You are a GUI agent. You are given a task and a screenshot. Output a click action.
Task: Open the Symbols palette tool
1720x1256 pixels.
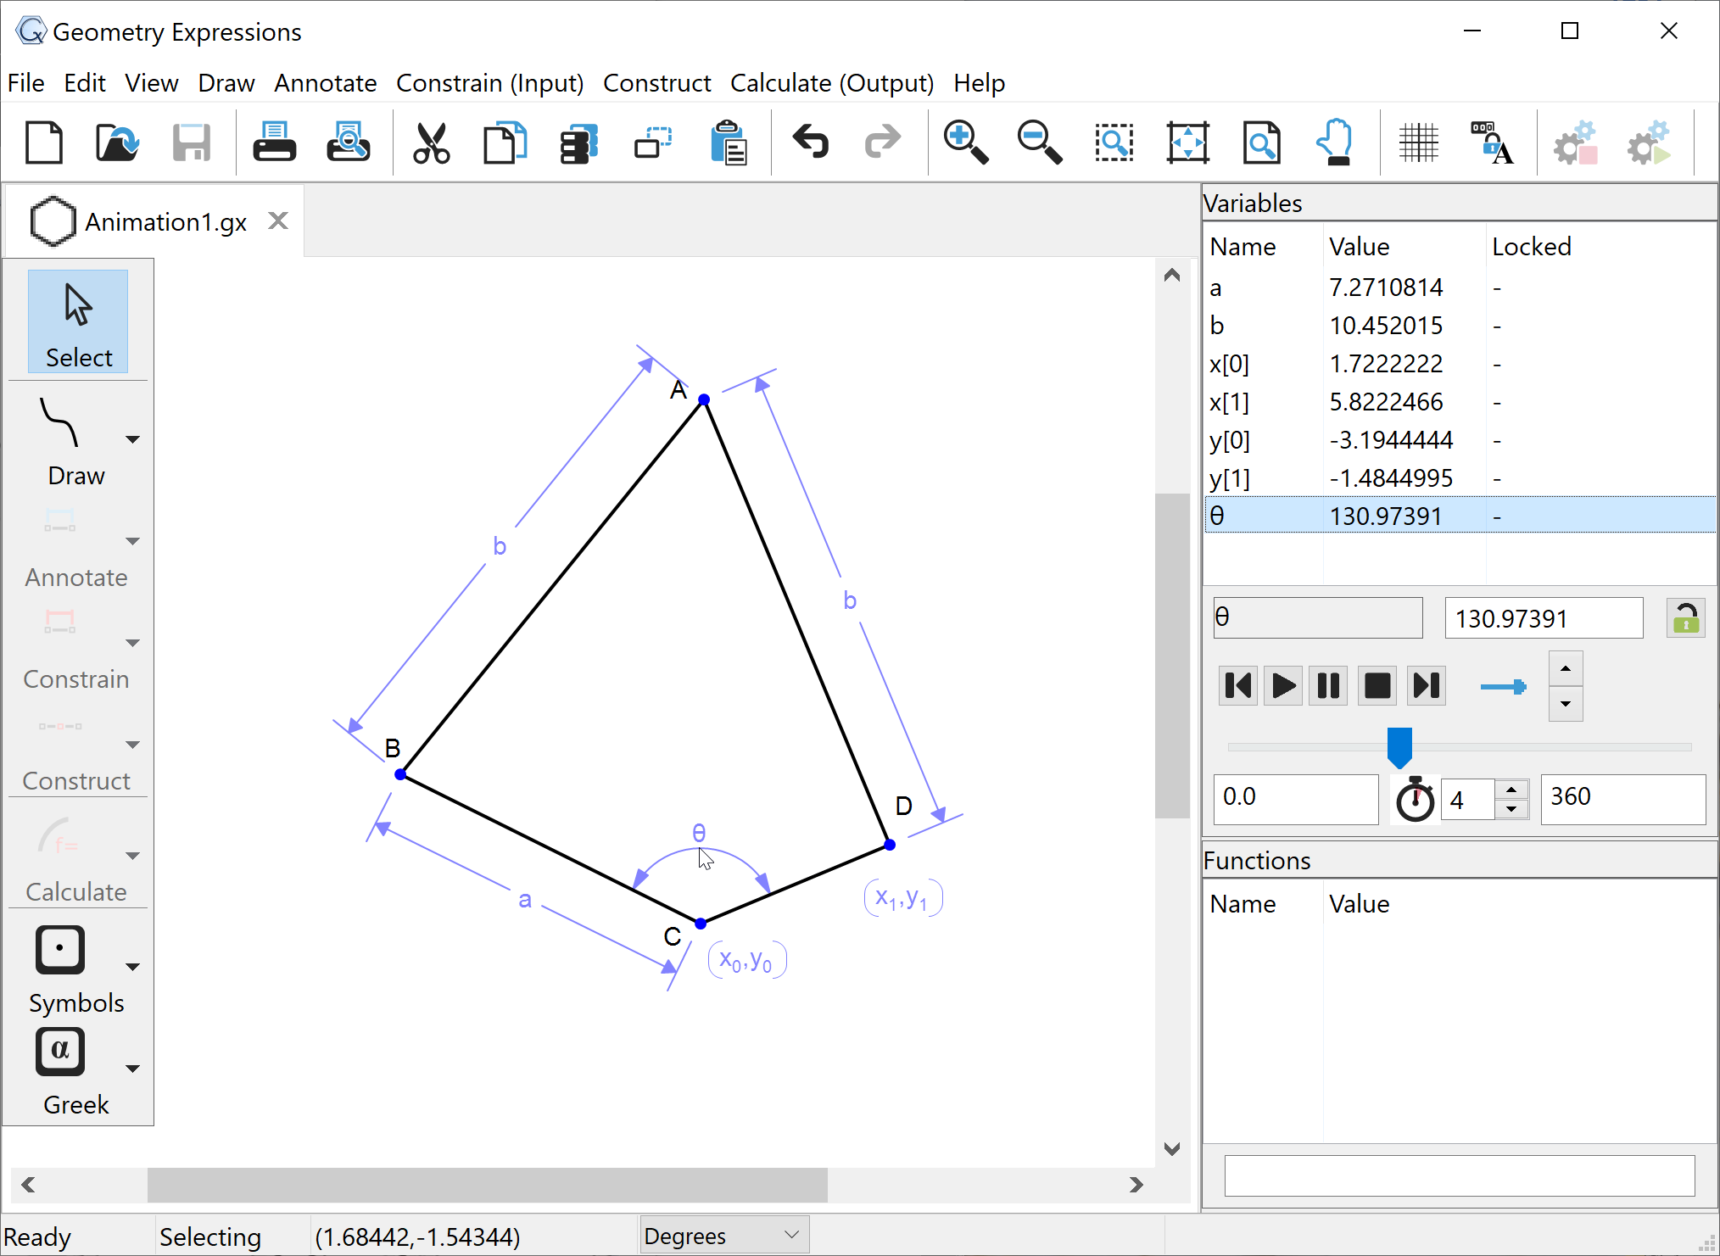coord(60,950)
